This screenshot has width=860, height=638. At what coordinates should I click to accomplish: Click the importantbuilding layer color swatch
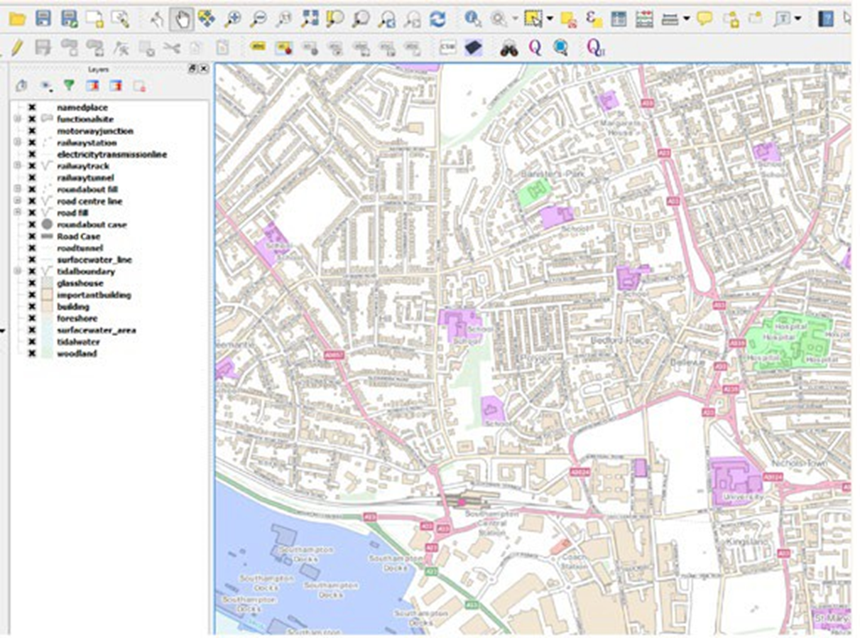47,296
